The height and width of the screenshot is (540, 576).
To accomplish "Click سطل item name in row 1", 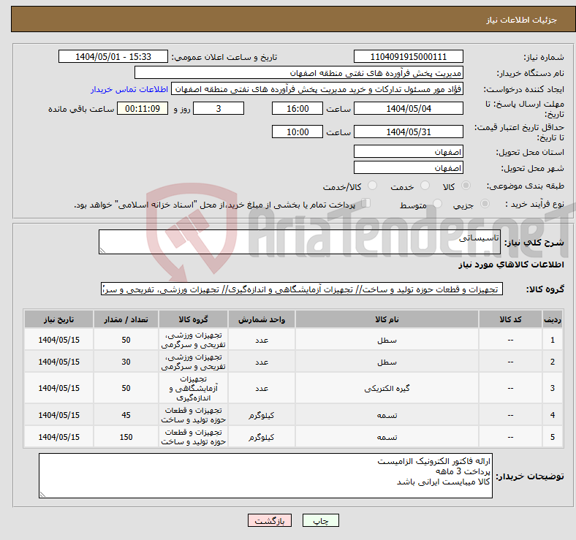I will [387, 341].
